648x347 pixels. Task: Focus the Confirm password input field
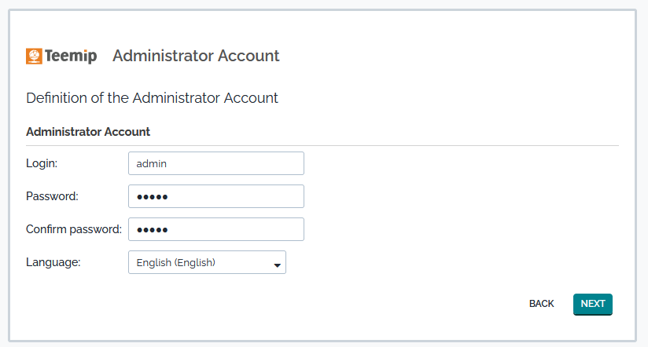236,229
